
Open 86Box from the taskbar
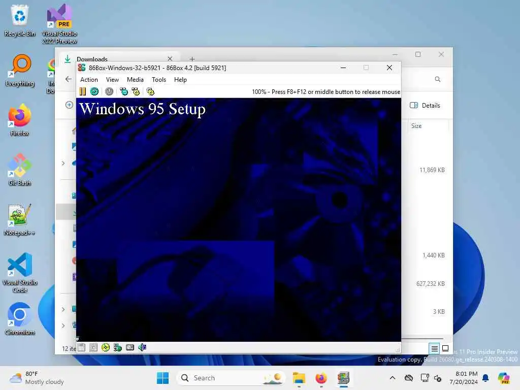(343, 378)
